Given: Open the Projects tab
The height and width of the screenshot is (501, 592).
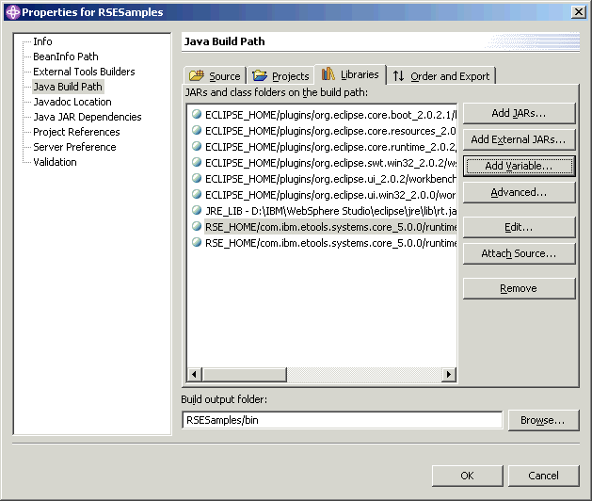Looking at the screenshot, I should [280, 76].
